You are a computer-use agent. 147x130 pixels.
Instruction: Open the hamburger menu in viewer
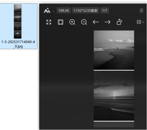(x=141, y=10)
